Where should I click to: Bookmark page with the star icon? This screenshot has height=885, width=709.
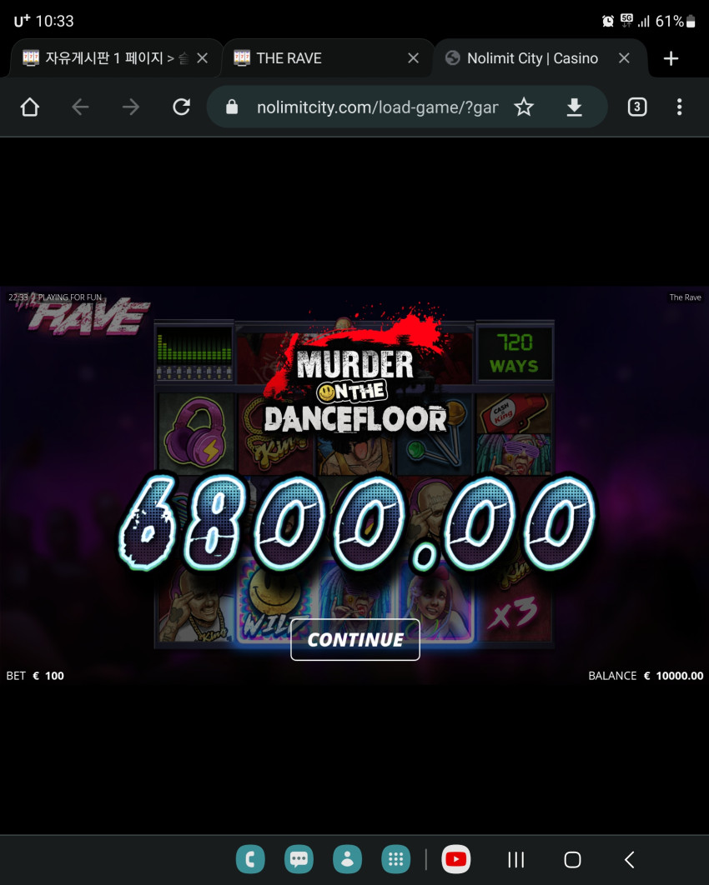pyautogui.click(x=524, y=107)
